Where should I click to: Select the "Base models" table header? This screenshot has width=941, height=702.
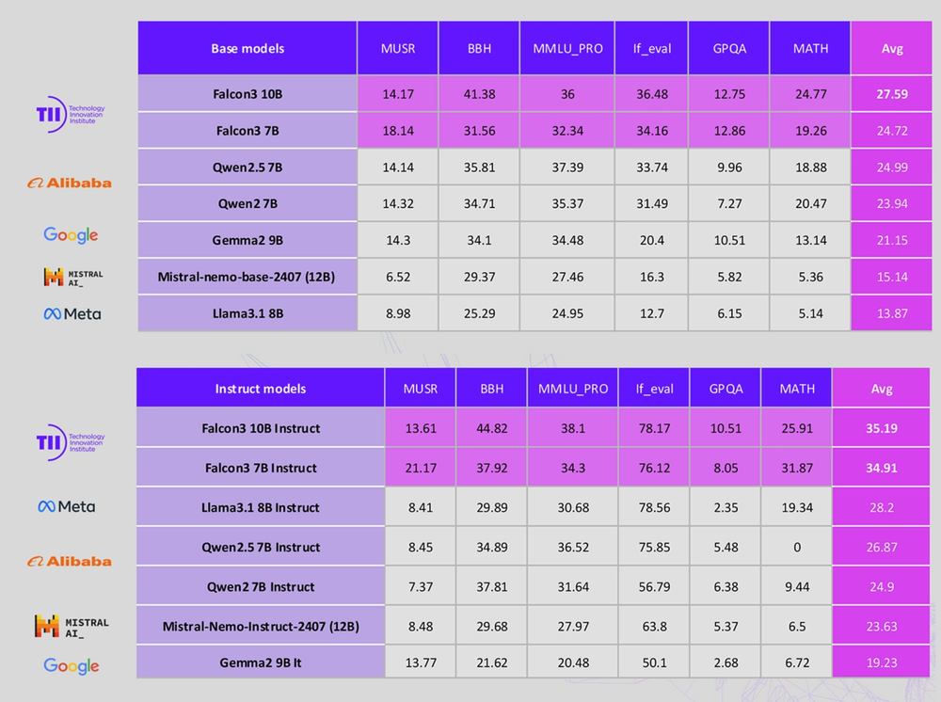(x=247, y=49)
